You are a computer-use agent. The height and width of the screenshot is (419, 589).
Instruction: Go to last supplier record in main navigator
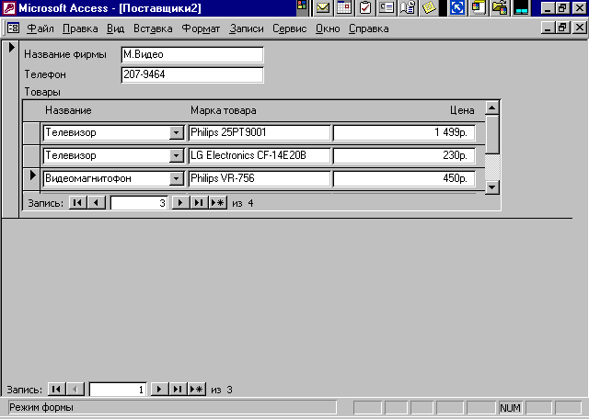click(178, 390)
